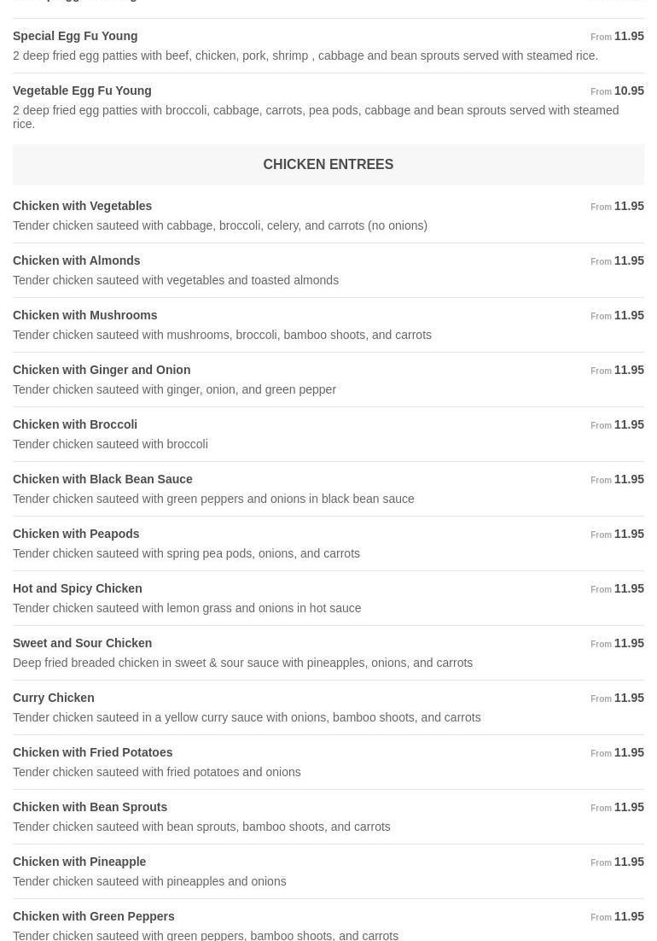Select Sweet and Sour Chicken
The width and height of the screenshot is (657, 941).
[82, 643]
